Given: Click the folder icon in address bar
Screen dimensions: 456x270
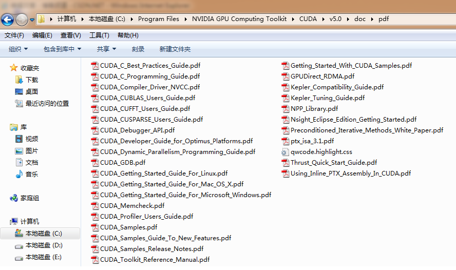Looking at the screenshot, I should 41,19.
